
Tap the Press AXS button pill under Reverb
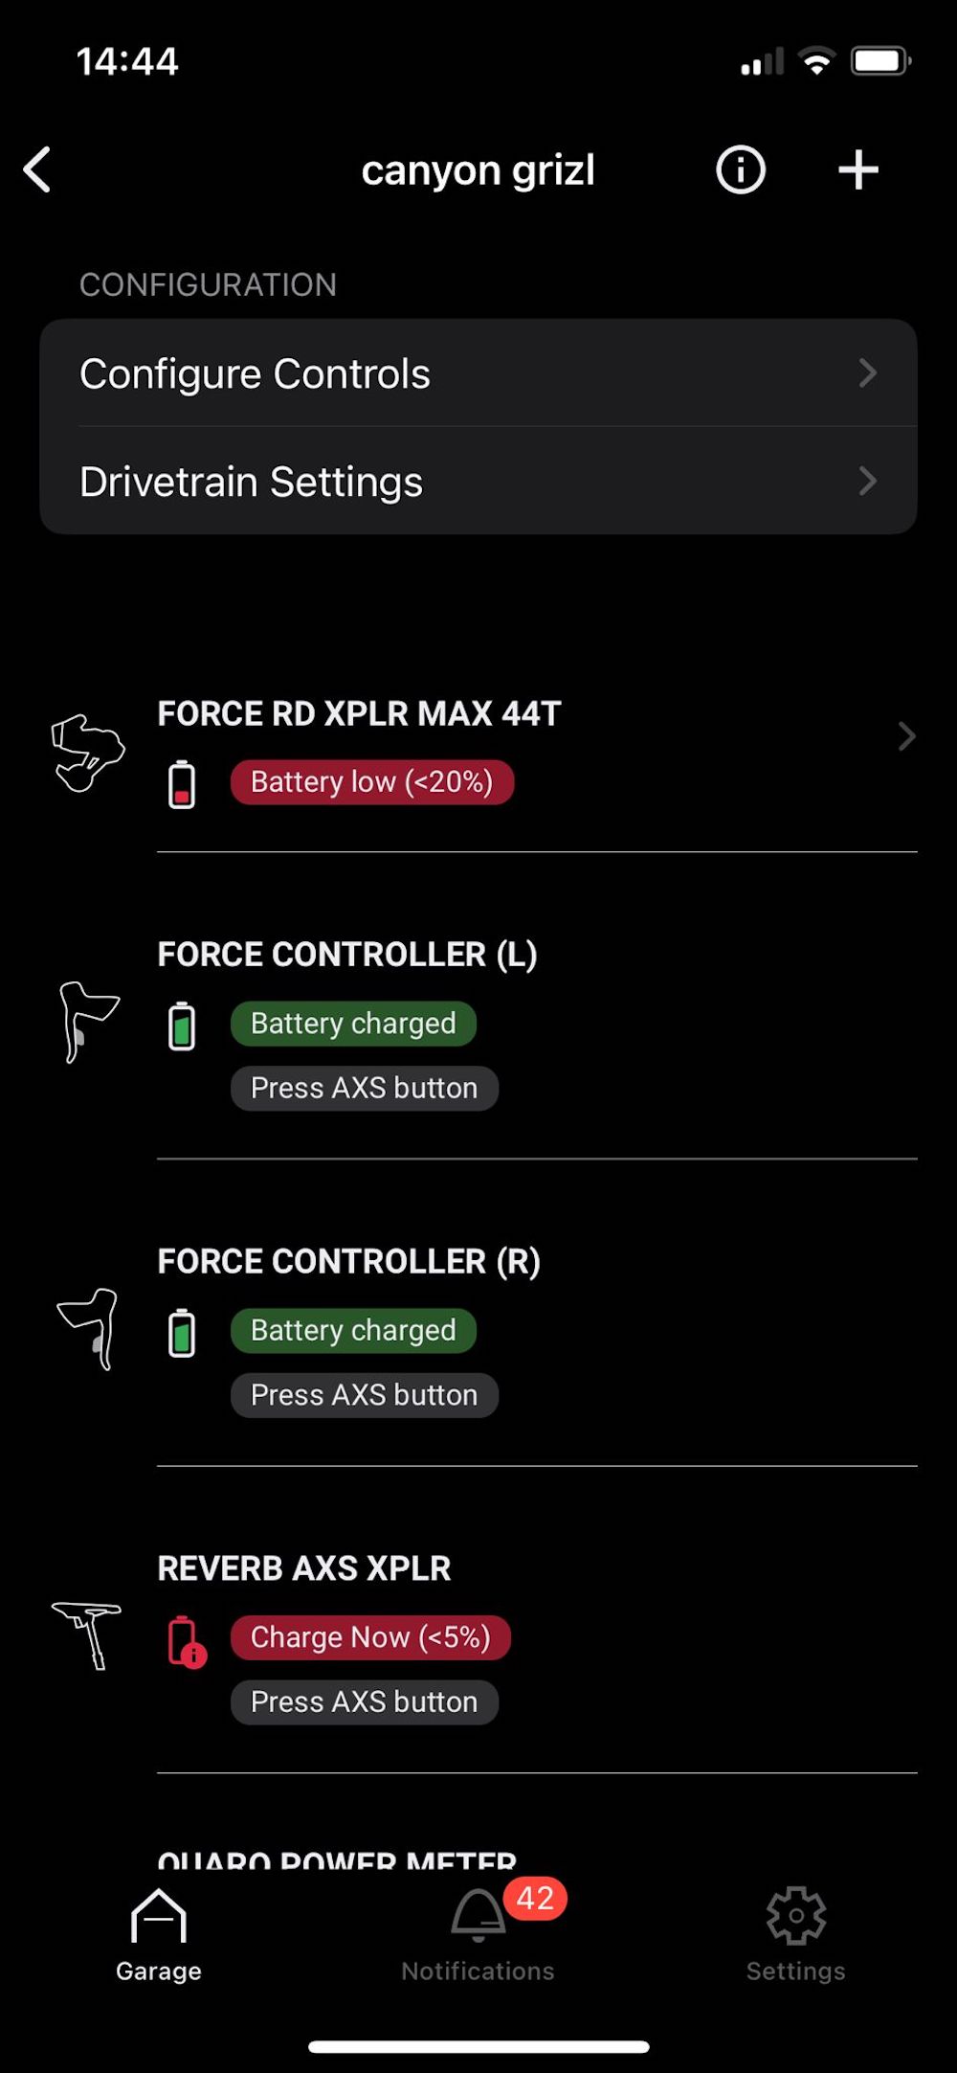[364, 1701]
